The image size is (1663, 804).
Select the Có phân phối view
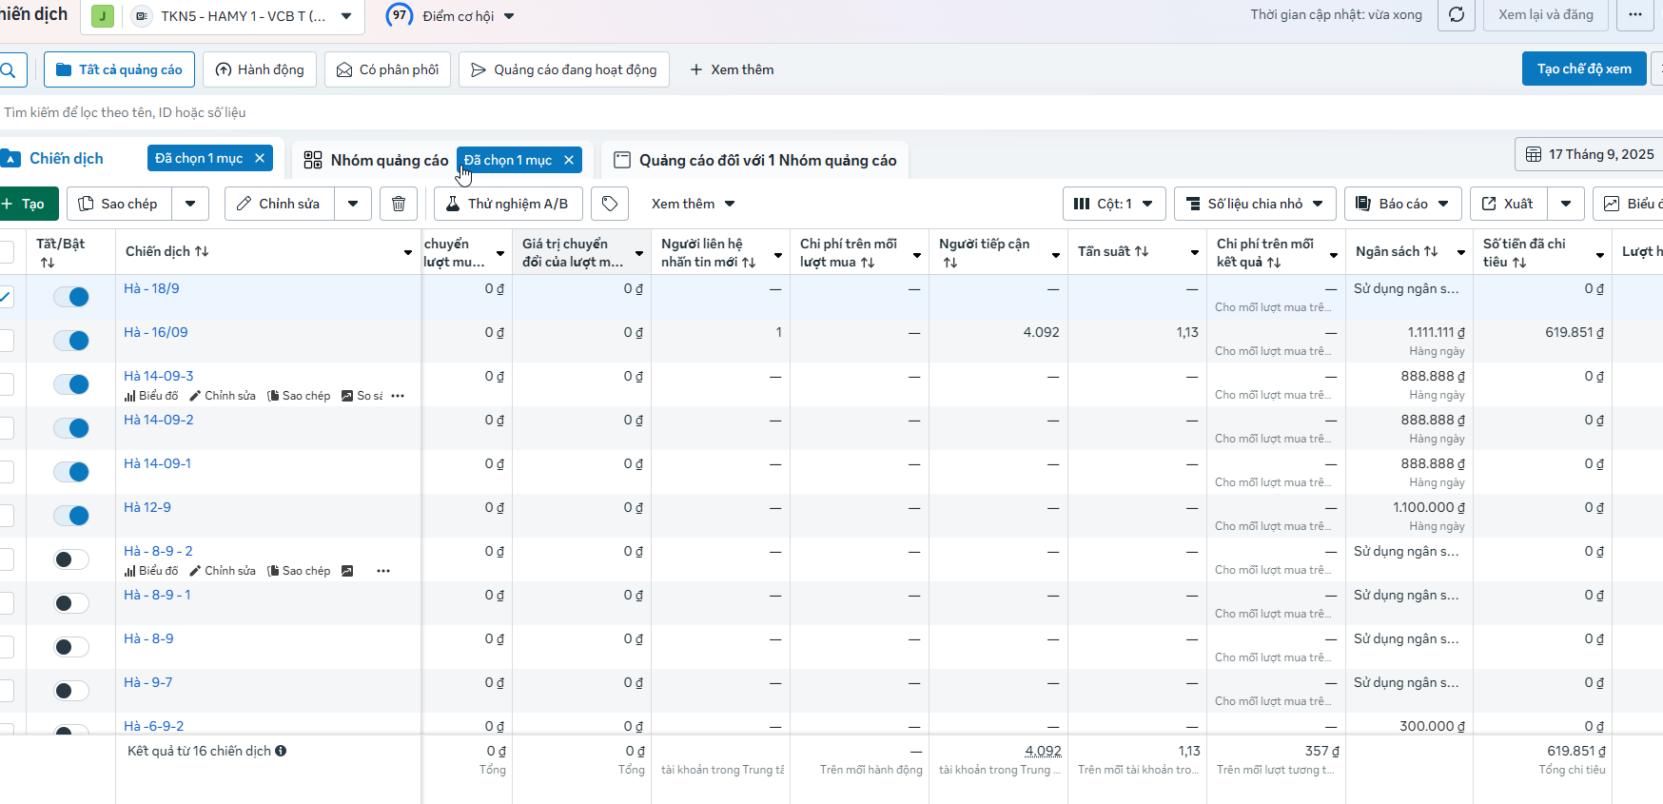pyautogui.click(x=387, y=69)
